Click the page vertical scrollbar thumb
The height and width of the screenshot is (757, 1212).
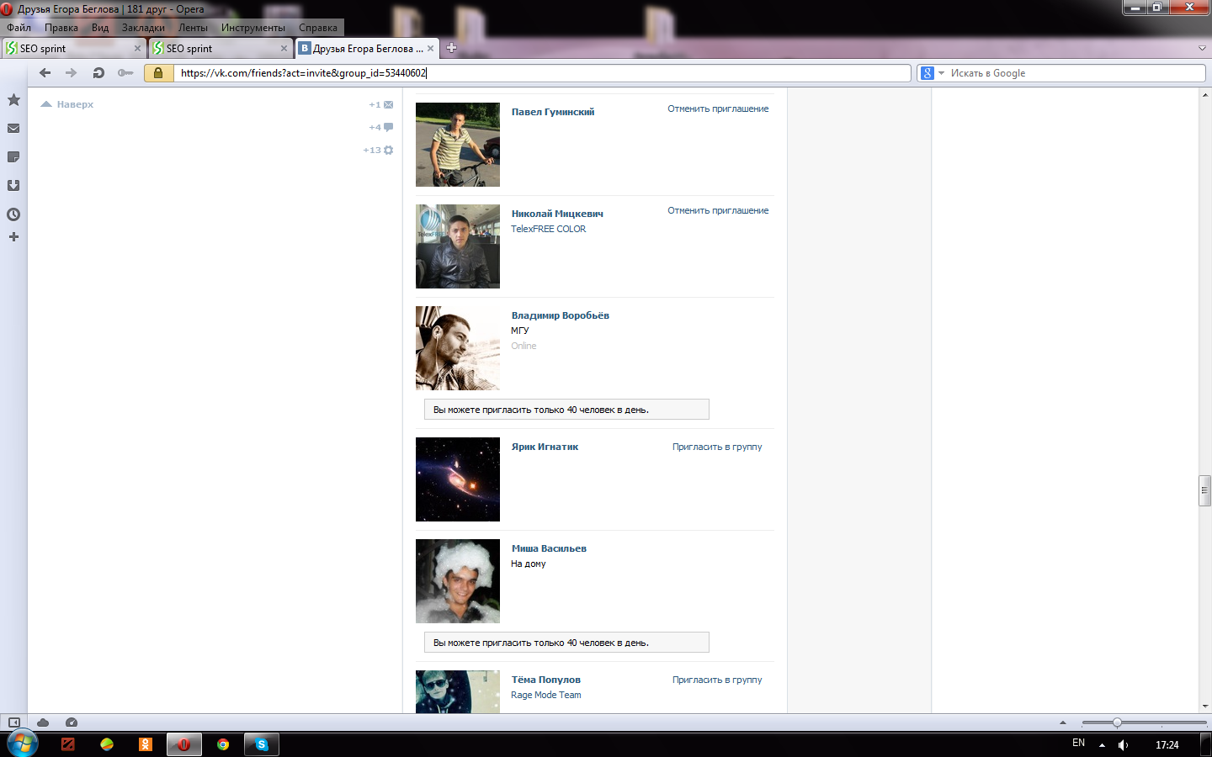[1204, 490]
